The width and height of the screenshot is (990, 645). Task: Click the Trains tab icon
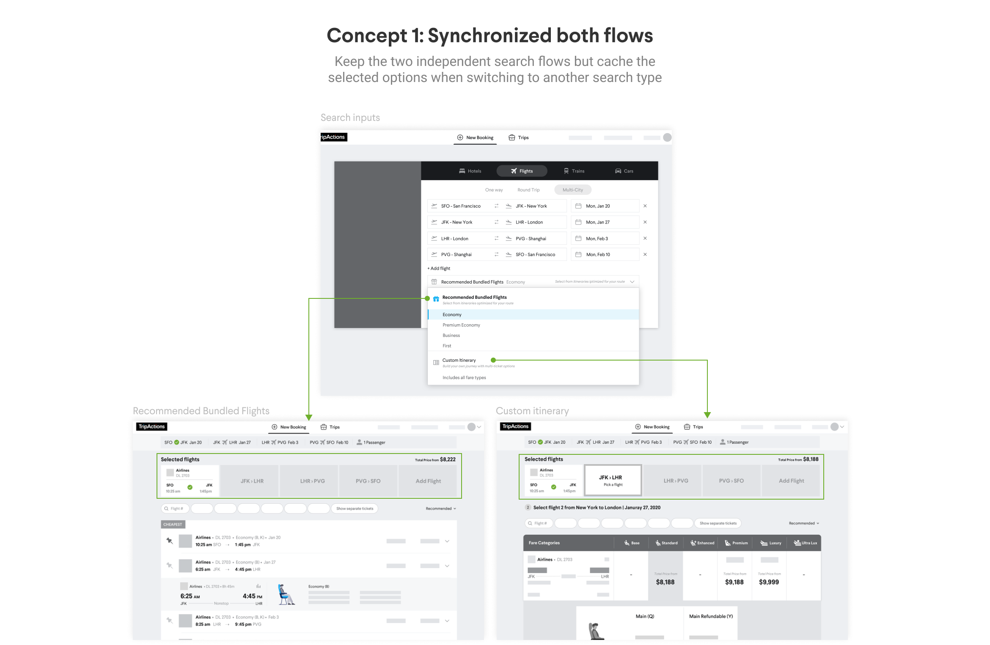566,172
